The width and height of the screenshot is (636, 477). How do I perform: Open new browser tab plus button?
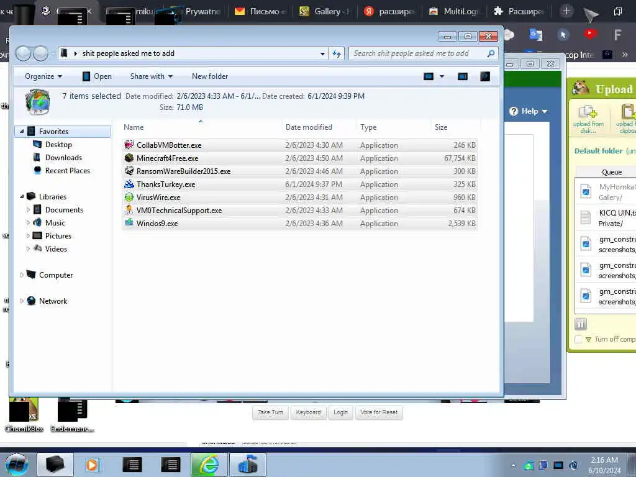pos(566,11)
